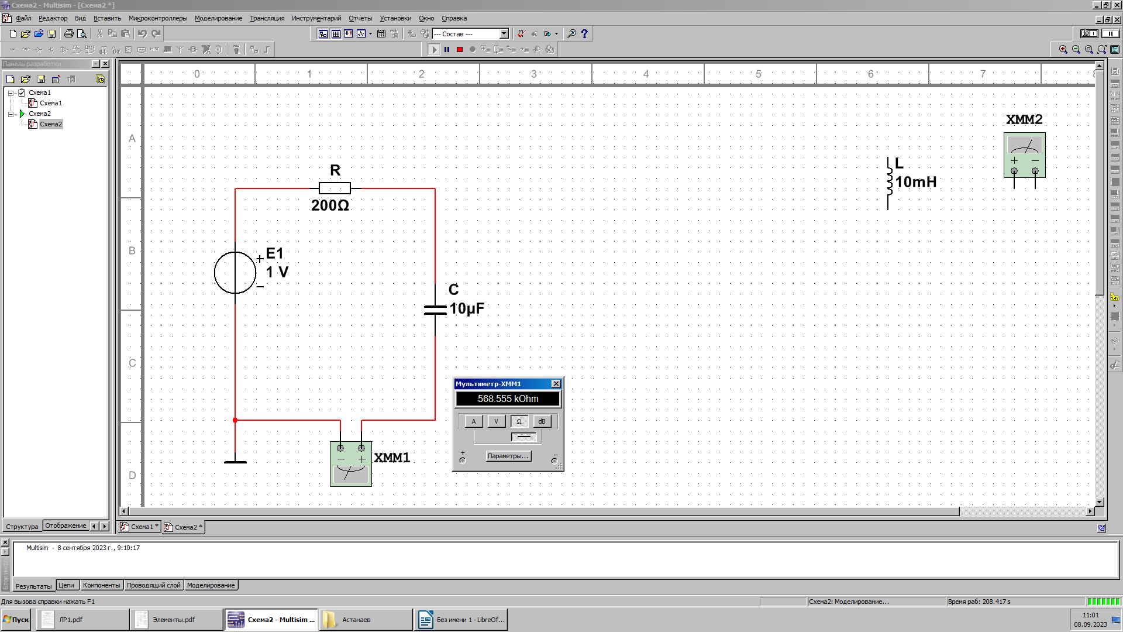Open the LibreOffice document in taskbar
The height and width of the screenshot is (632, 1123).
(461, 620)
